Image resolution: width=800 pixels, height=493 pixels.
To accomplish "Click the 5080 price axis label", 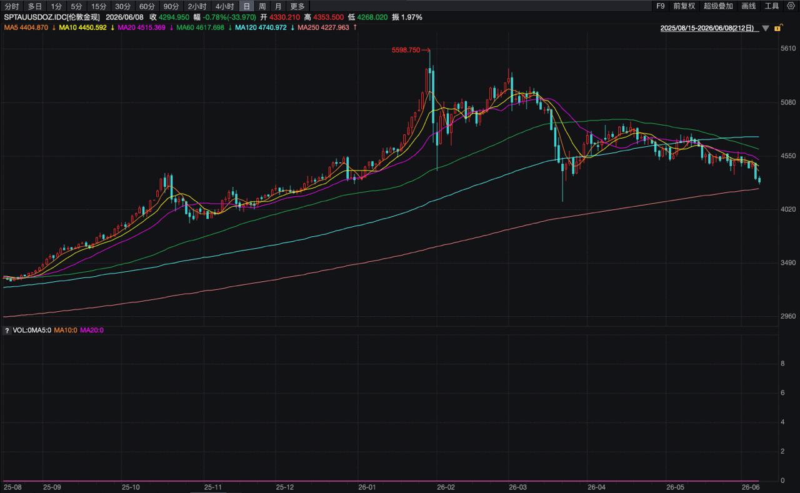I will coord(788,102).
